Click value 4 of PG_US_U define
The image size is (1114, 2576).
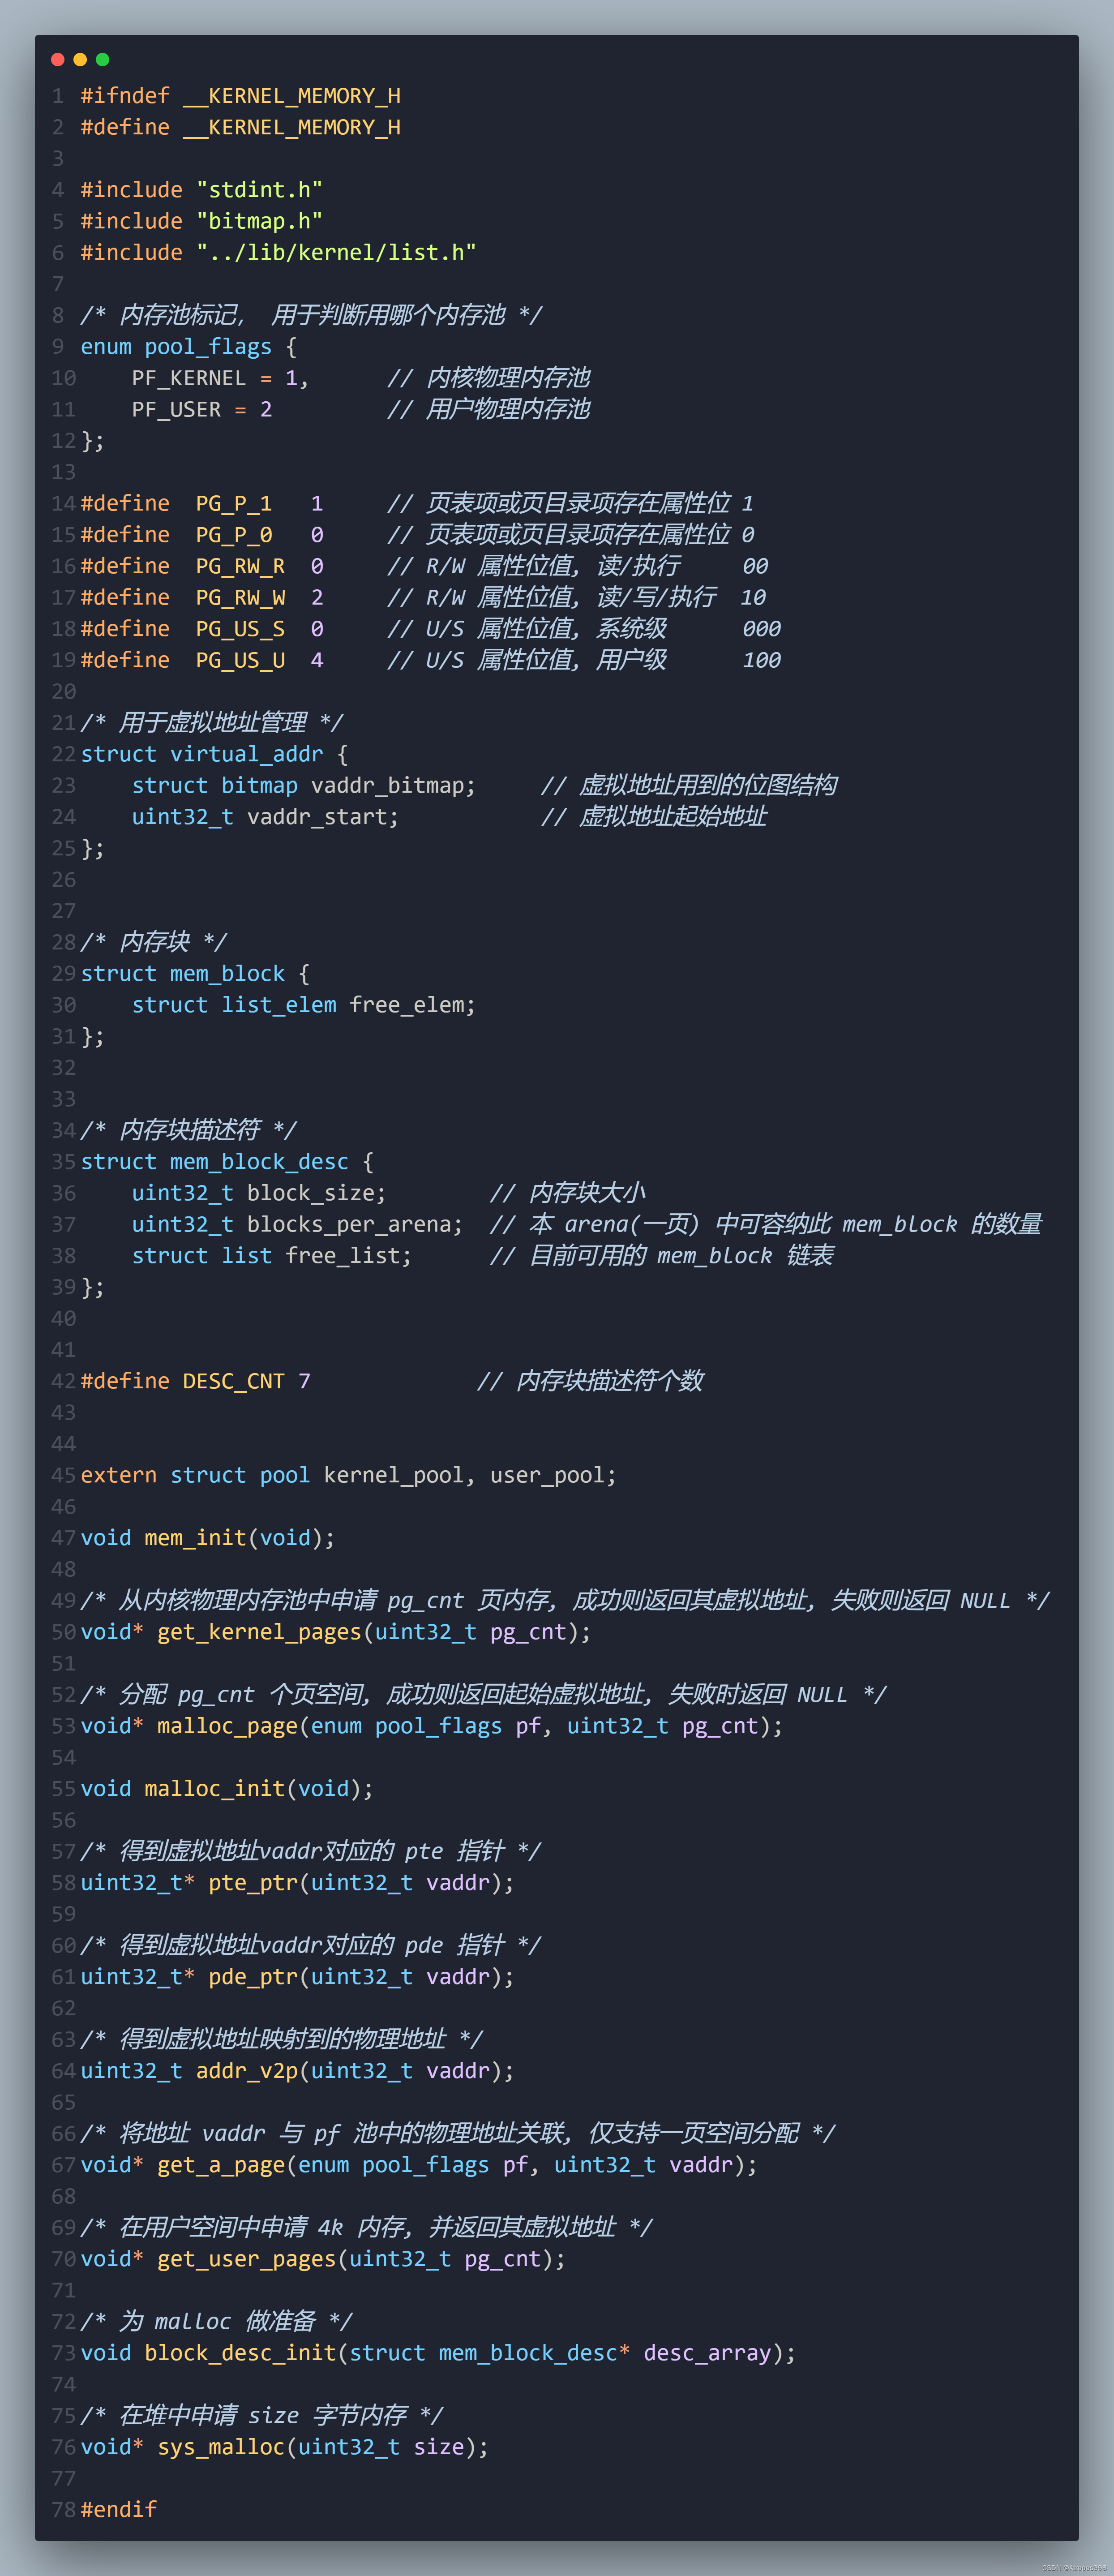click(317, 660)
